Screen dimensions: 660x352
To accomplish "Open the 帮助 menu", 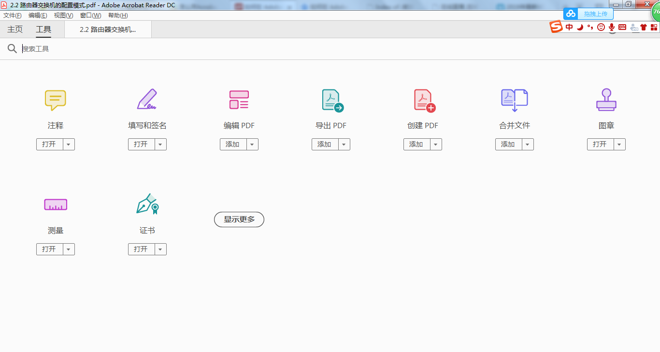I will [x=117, y=15].
